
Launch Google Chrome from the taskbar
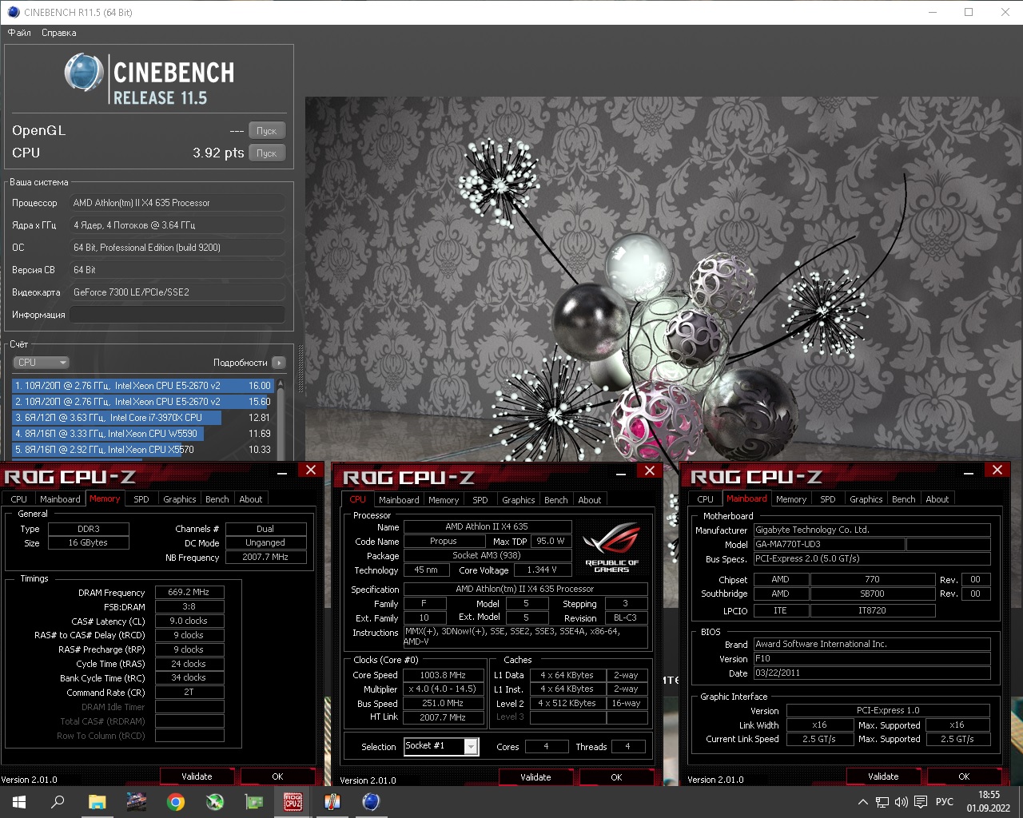pos(176,802)
